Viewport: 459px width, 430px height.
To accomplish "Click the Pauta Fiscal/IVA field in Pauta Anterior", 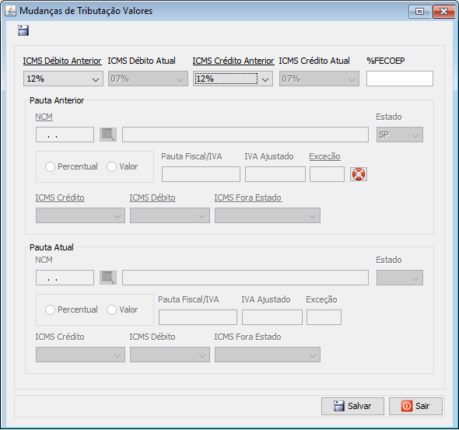I will [201, 174].
